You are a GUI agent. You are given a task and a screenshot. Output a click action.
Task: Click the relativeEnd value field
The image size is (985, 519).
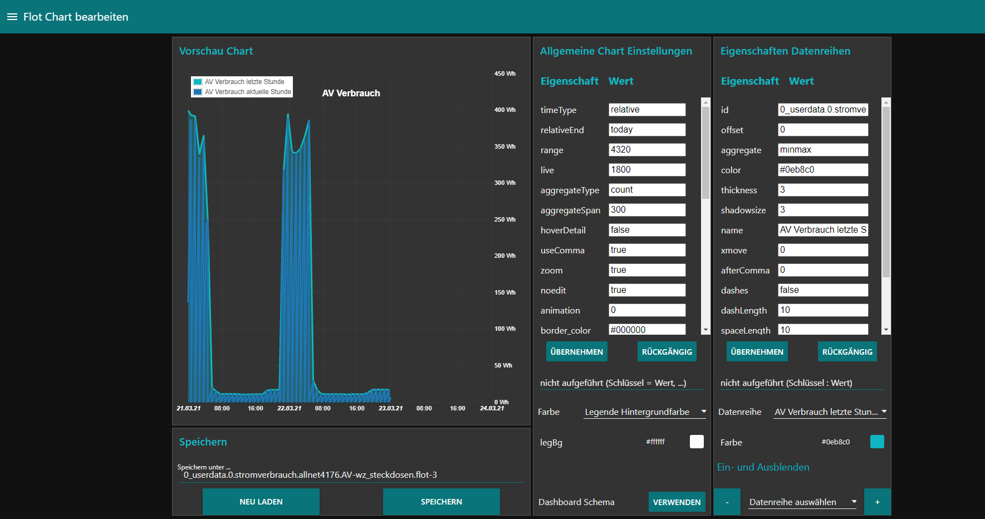pos(647,130)
